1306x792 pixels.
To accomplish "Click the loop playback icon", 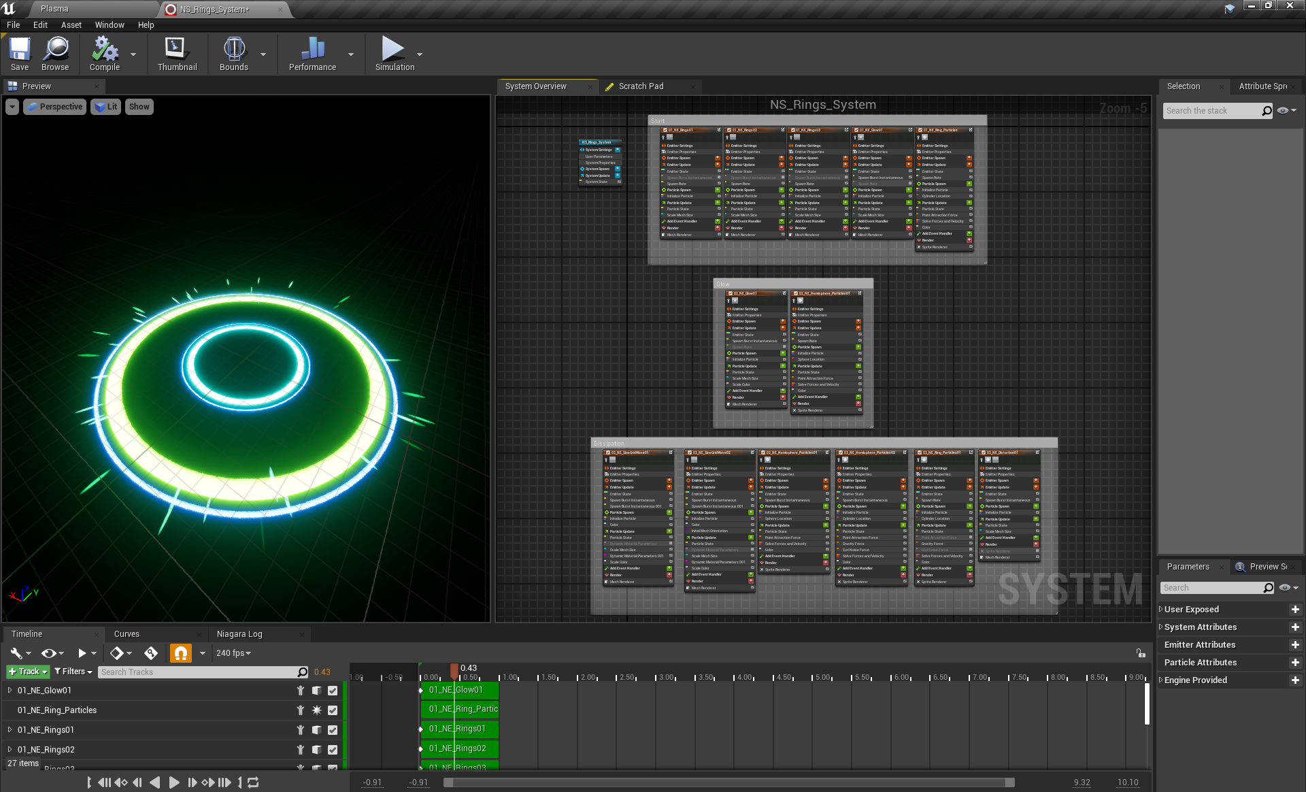I will [253, 782].
